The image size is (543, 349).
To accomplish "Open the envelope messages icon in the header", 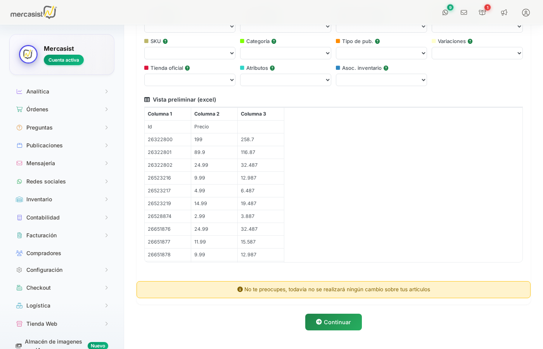I will (464, 12).
